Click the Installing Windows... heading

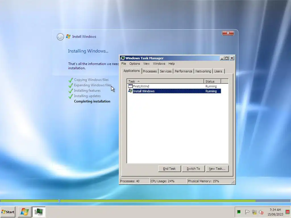tap(88, 51)
